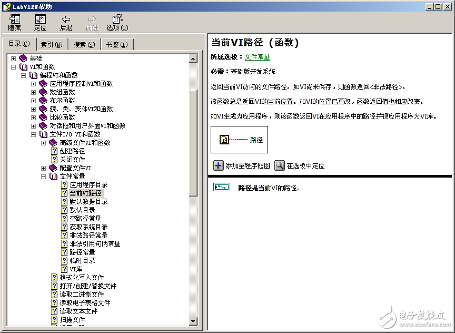Click the contents tree scrollbar thumb
455x333 pixels.
click(193, 143)
